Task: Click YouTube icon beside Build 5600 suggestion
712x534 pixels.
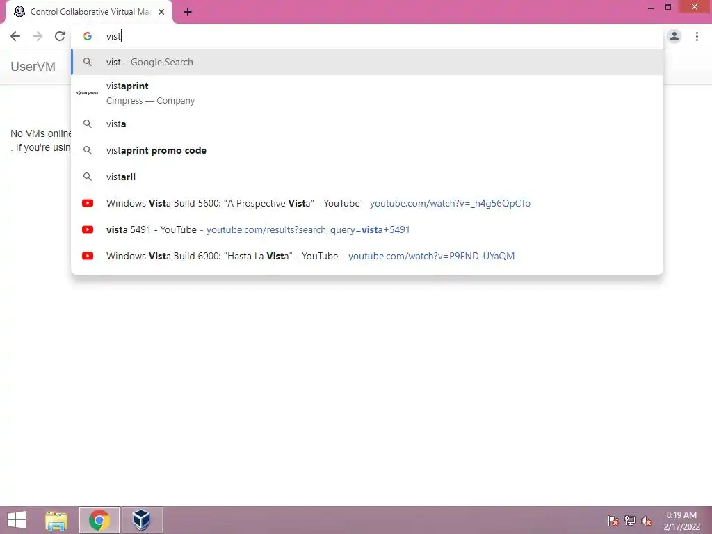Action: point(88,203)
